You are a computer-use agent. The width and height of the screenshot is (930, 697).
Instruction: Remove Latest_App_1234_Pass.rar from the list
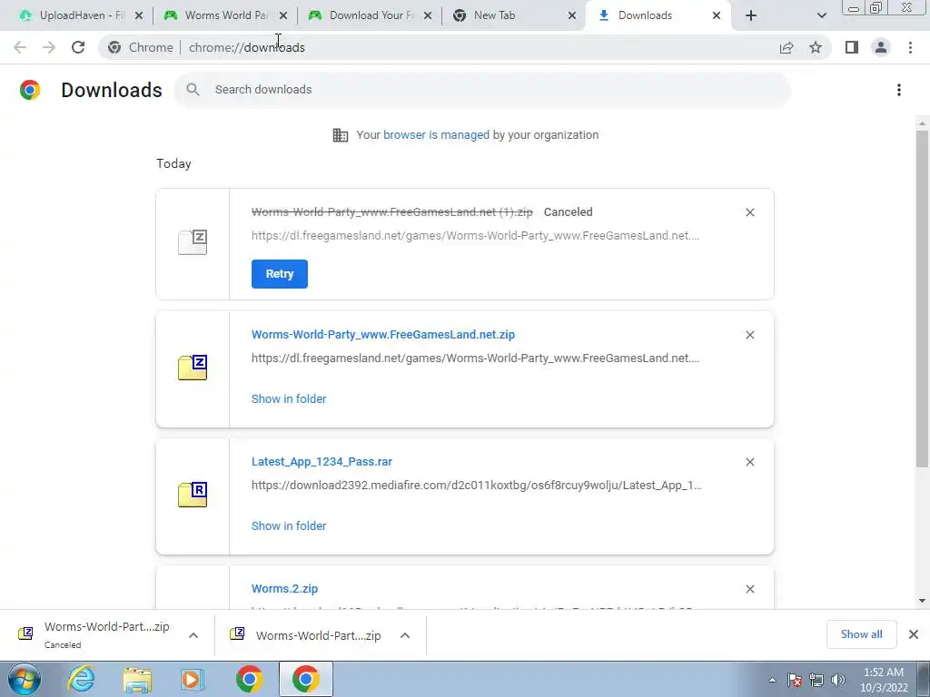(x=749, y=462)
